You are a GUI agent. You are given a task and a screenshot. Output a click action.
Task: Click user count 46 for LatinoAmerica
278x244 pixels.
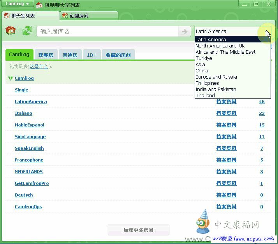[x=262, y=102]
